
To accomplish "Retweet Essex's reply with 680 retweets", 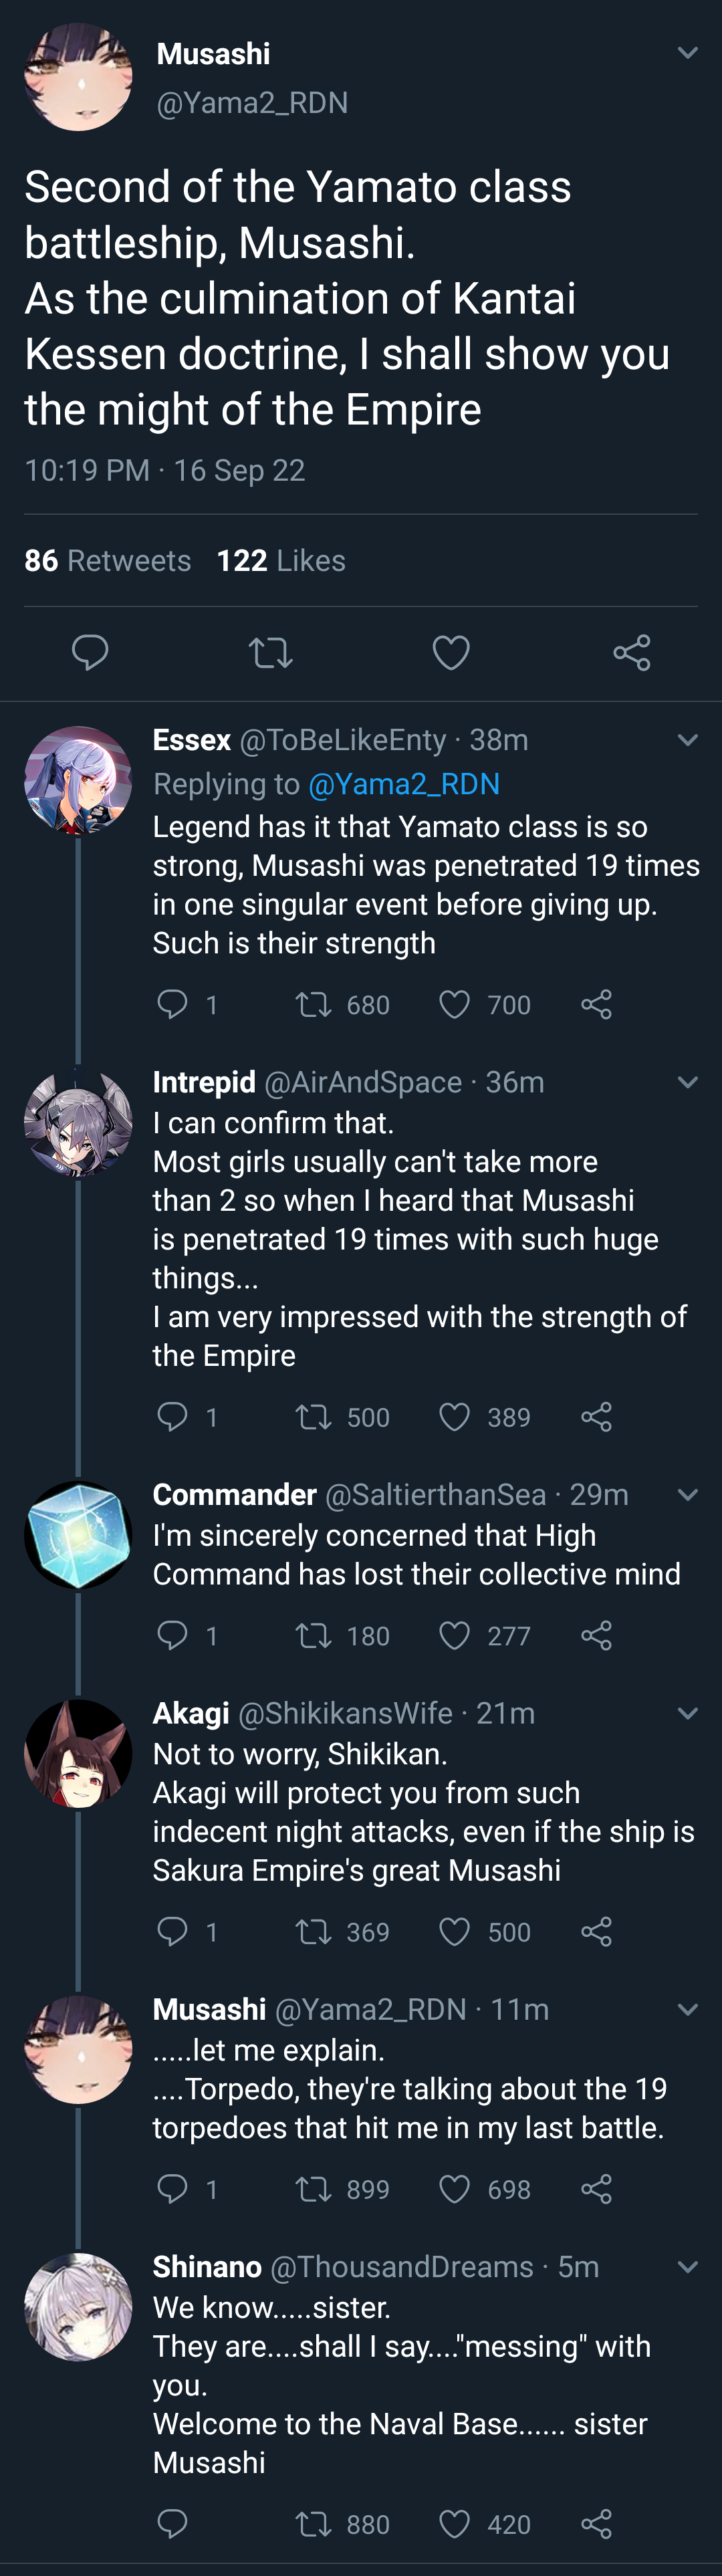I will point(314,1004).
